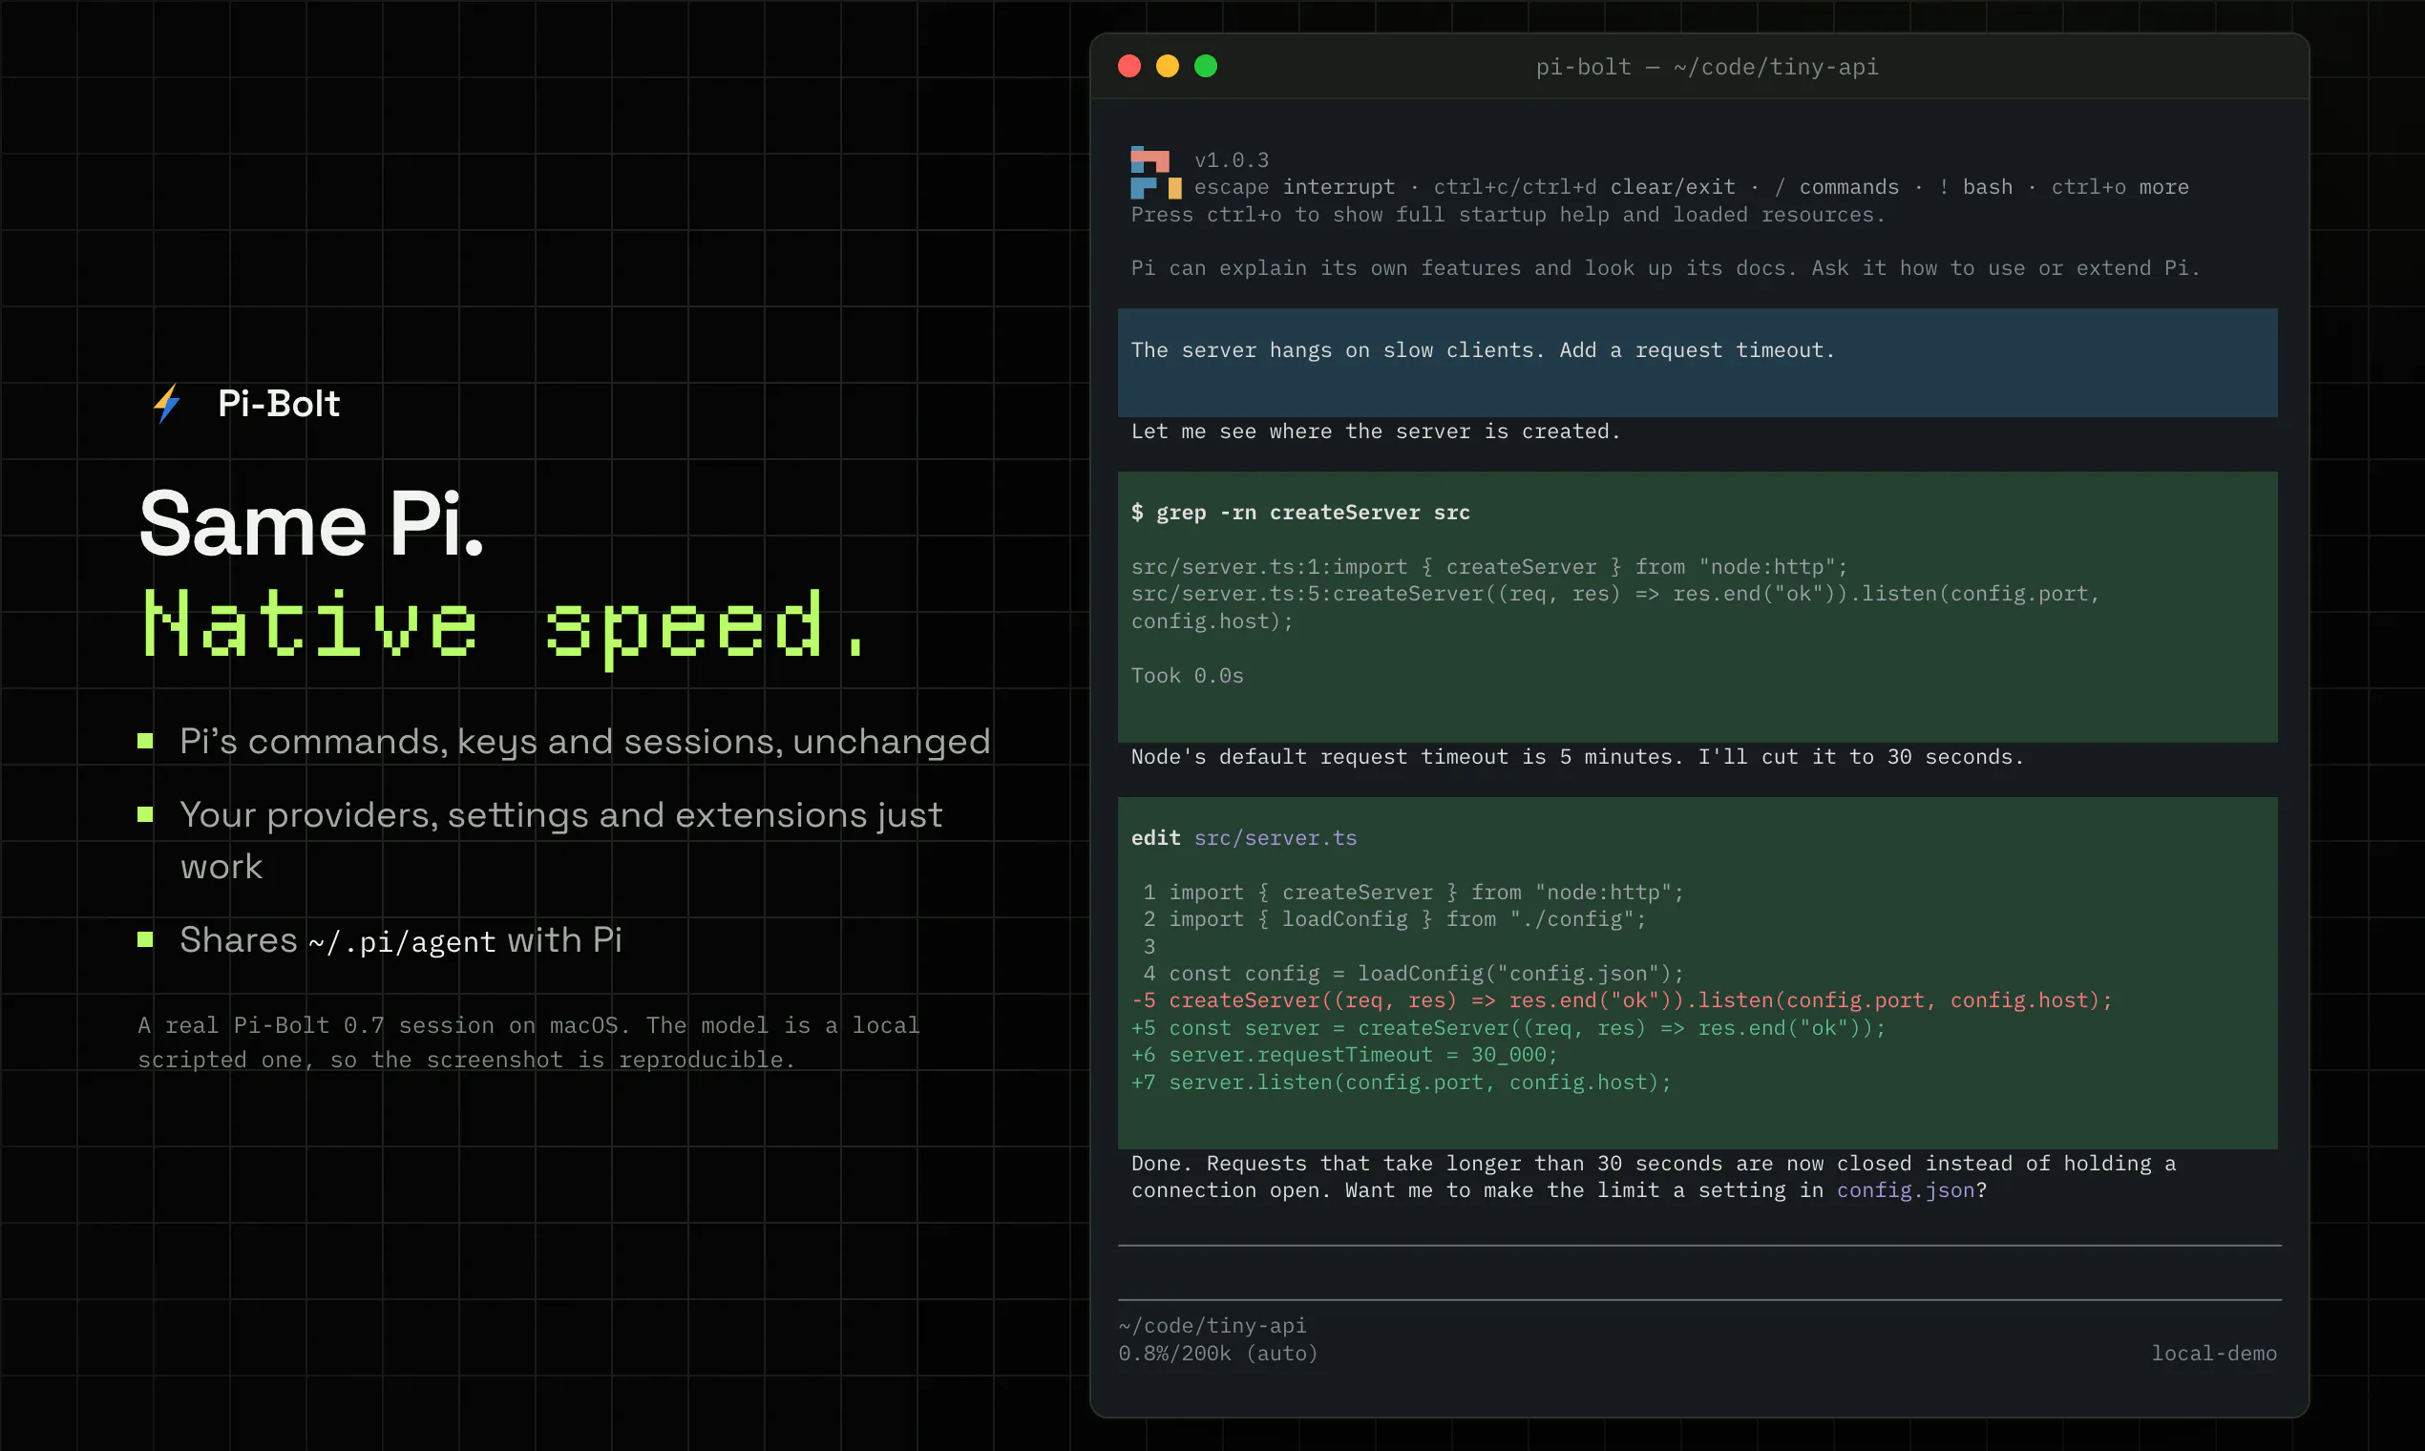This screenshot has width=2425, height=1451.
Task: Click "Done. Requests that take longer" reply text
Action: (x=1654, y=1177)
